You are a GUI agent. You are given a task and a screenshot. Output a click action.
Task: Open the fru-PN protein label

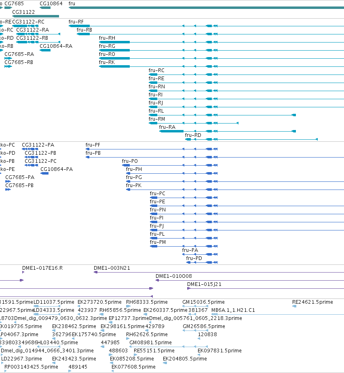tap(158, 209)
